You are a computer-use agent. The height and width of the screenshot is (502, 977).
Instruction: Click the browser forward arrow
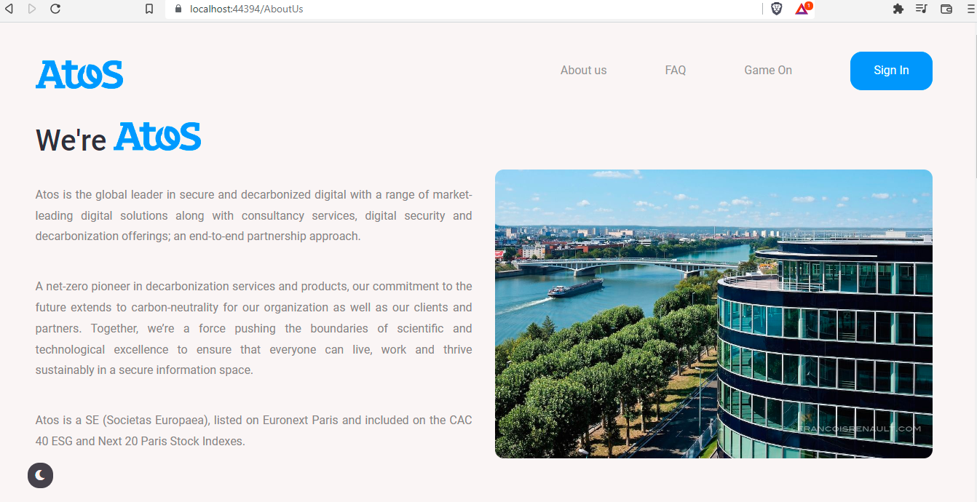32,9
